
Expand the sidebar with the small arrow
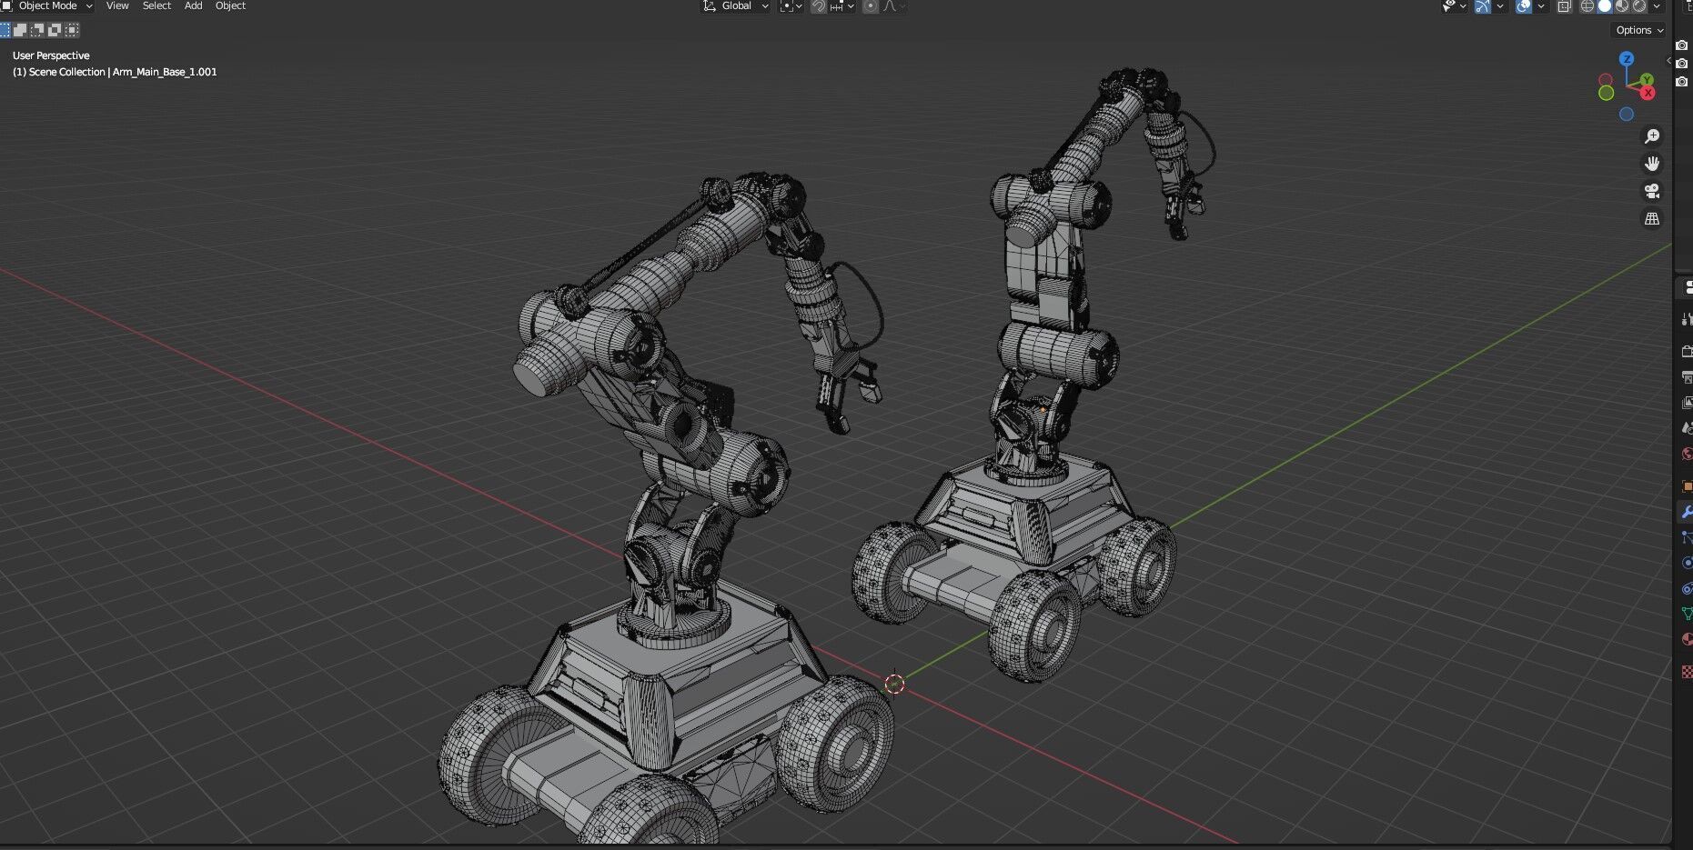pos(1668,61)
